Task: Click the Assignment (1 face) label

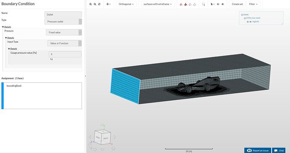Action: coord(13,78)
